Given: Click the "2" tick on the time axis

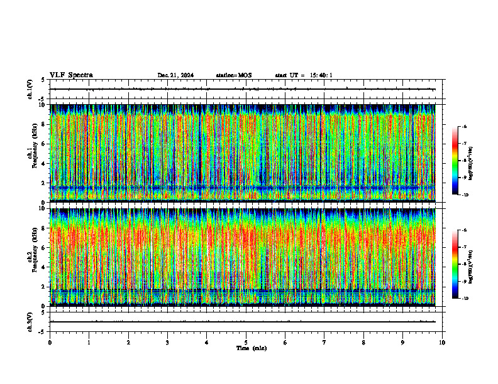Looking at the screenshot, I should (128, 343).
